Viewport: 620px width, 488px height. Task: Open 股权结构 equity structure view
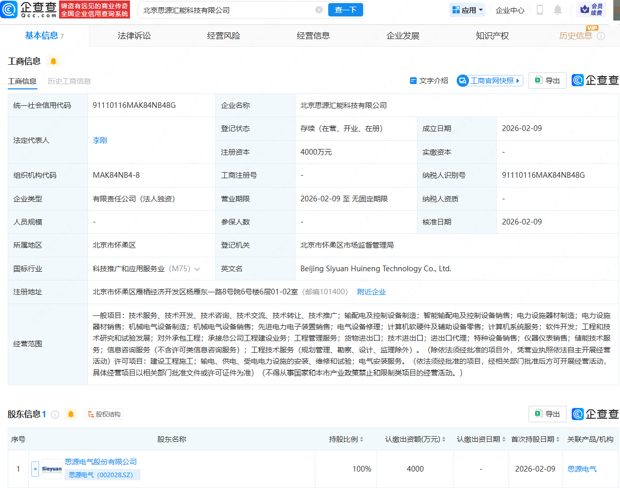(x=104, y=415)
